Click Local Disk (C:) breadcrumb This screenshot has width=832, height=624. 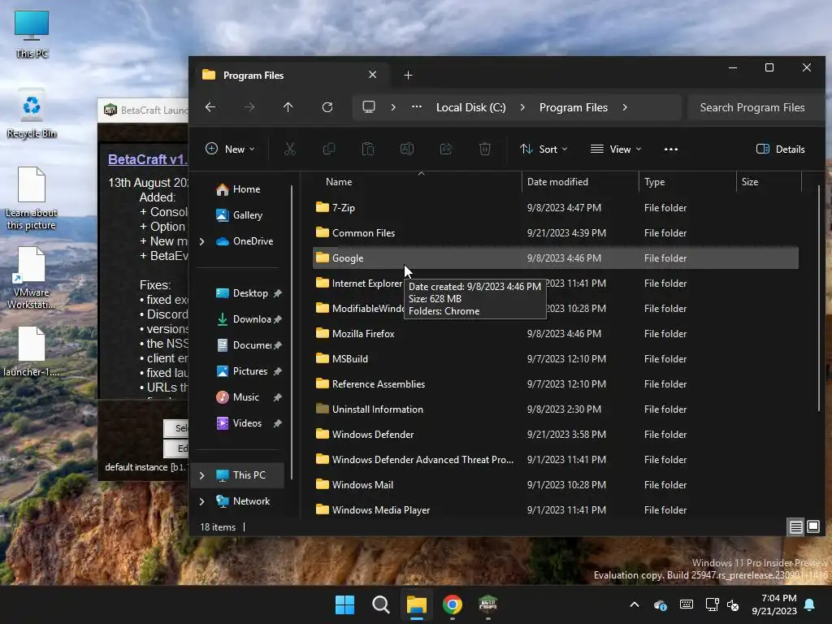[470, 107]
